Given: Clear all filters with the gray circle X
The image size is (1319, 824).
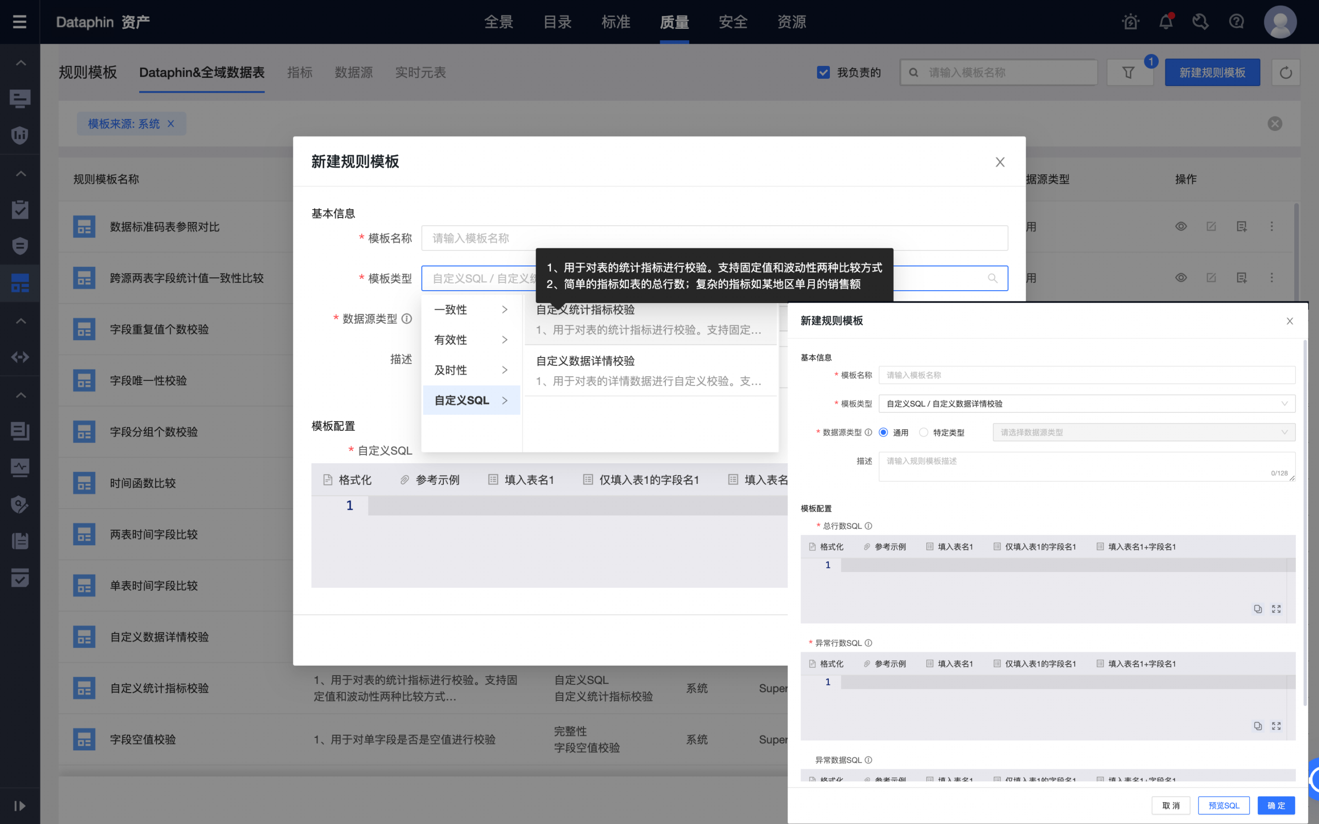Looking at the screenshot, I should (1275, 124).
